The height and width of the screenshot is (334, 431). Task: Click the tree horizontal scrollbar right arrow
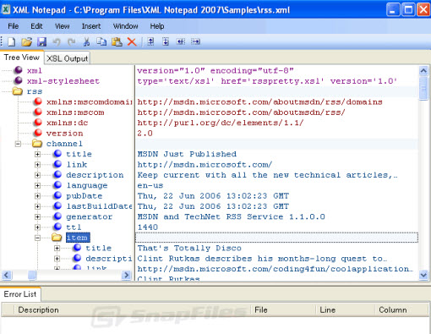pos(127,275)
